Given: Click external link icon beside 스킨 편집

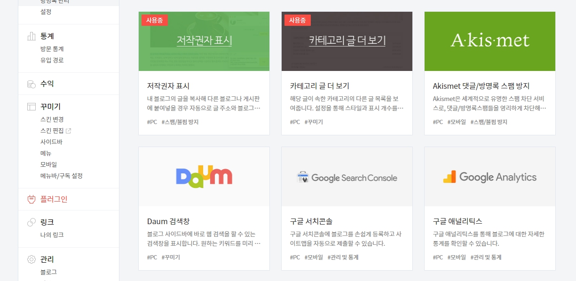Looking at the screenshot, I should point(68,131).
